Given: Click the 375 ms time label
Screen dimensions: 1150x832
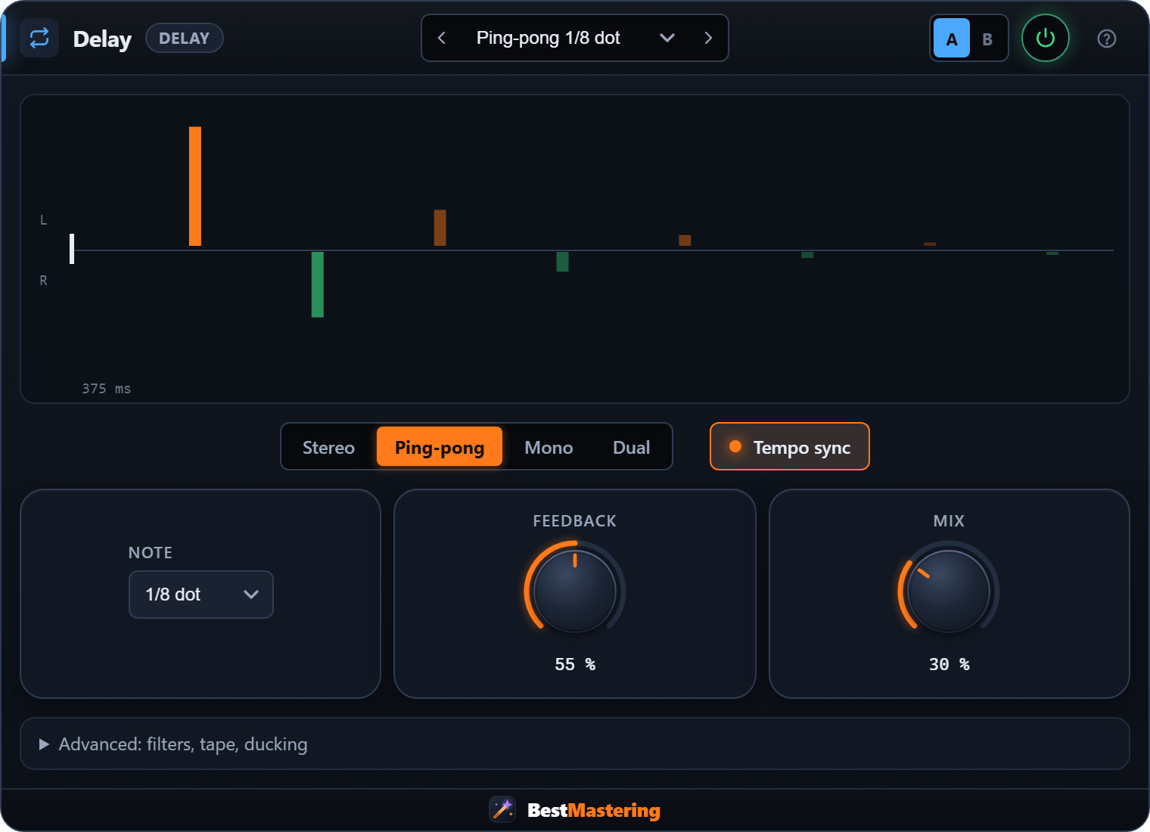Looking at the screenshot, I should coord(107,389).
